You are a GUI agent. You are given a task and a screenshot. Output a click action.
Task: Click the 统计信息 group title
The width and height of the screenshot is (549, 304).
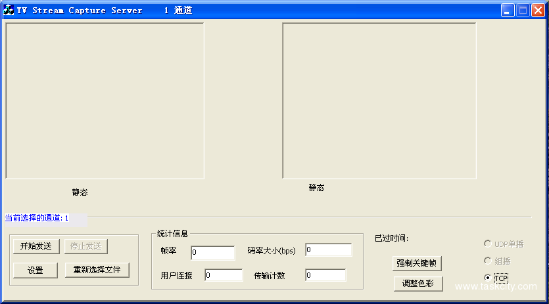[x=173, y=234]
